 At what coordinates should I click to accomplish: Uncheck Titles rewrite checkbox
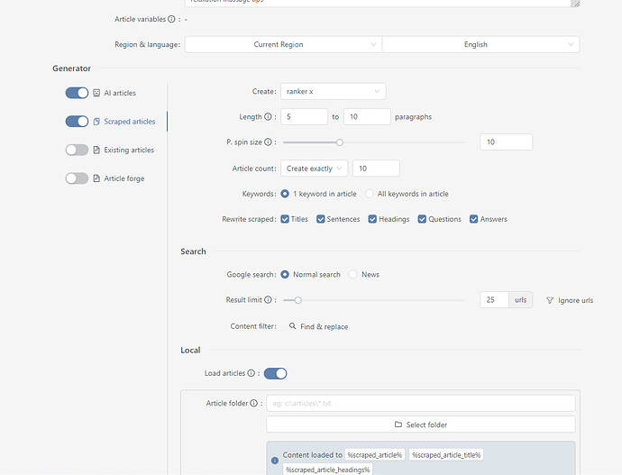[x=285, y=219]
